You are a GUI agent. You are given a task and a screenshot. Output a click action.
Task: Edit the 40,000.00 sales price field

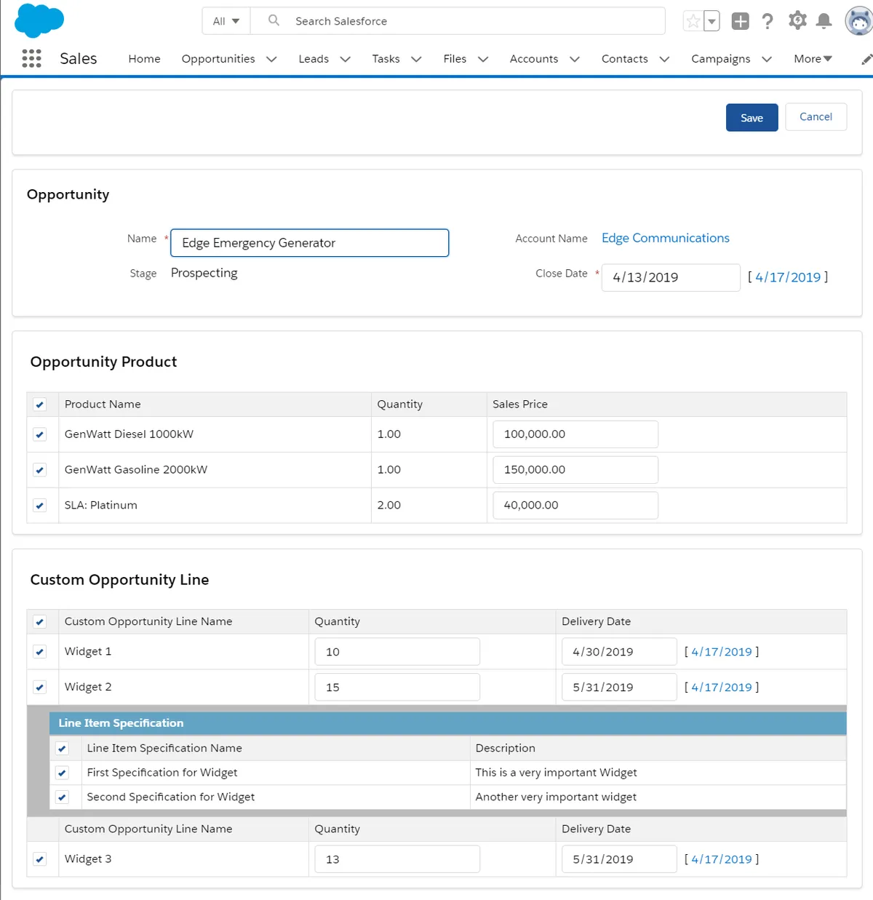click(575, 506)
